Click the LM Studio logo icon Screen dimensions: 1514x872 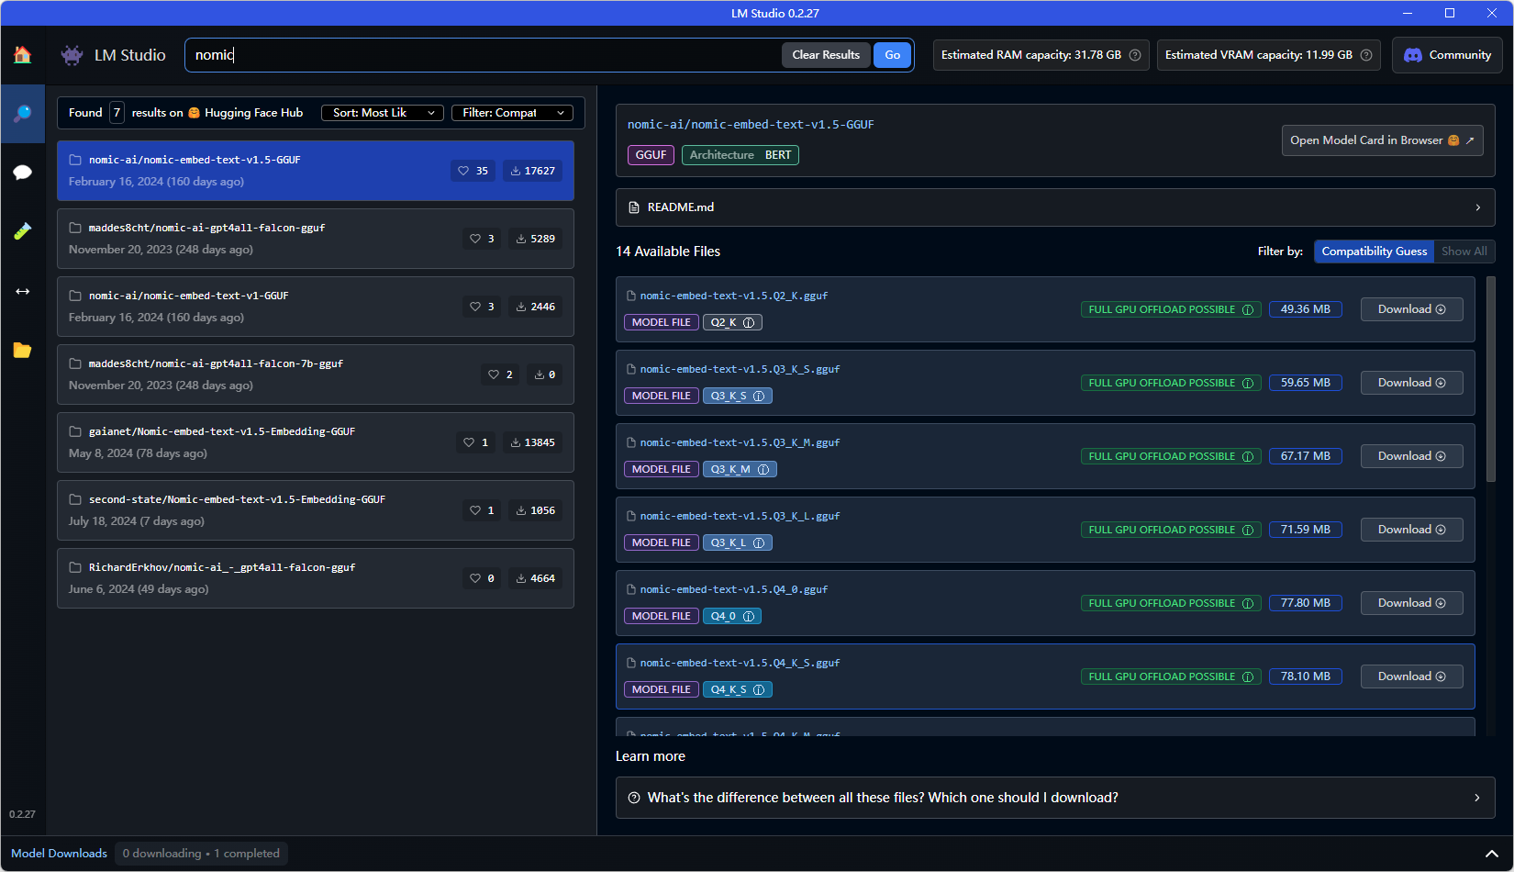tap(72, 55)
